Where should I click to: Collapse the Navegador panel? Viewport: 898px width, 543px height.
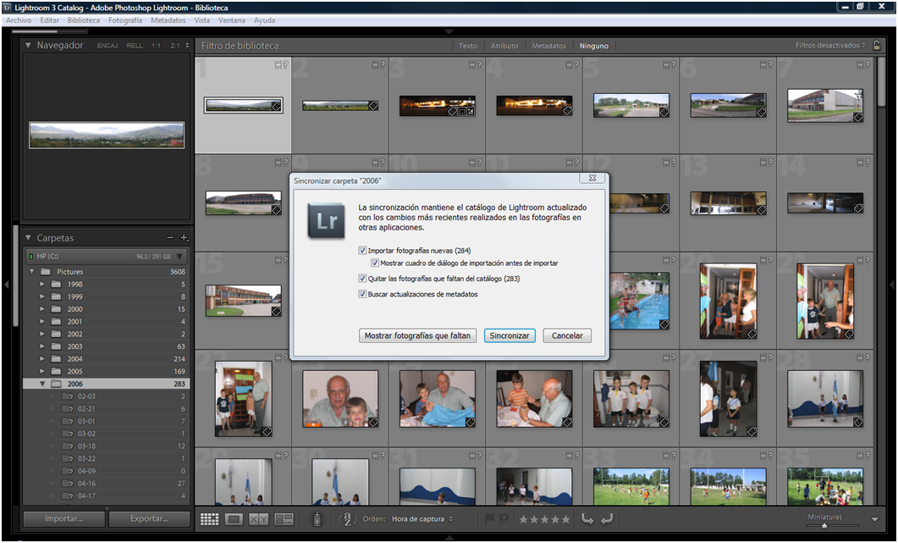pos(28,45)
